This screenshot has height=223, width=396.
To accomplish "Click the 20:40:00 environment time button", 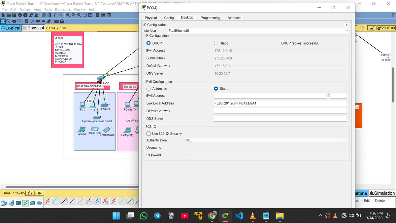I will (386, 28).
